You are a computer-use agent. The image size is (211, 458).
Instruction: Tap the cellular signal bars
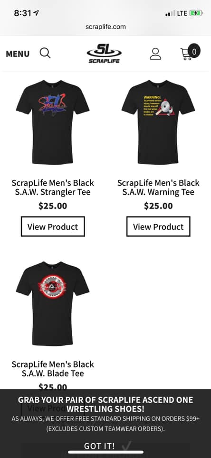[170, 13]
